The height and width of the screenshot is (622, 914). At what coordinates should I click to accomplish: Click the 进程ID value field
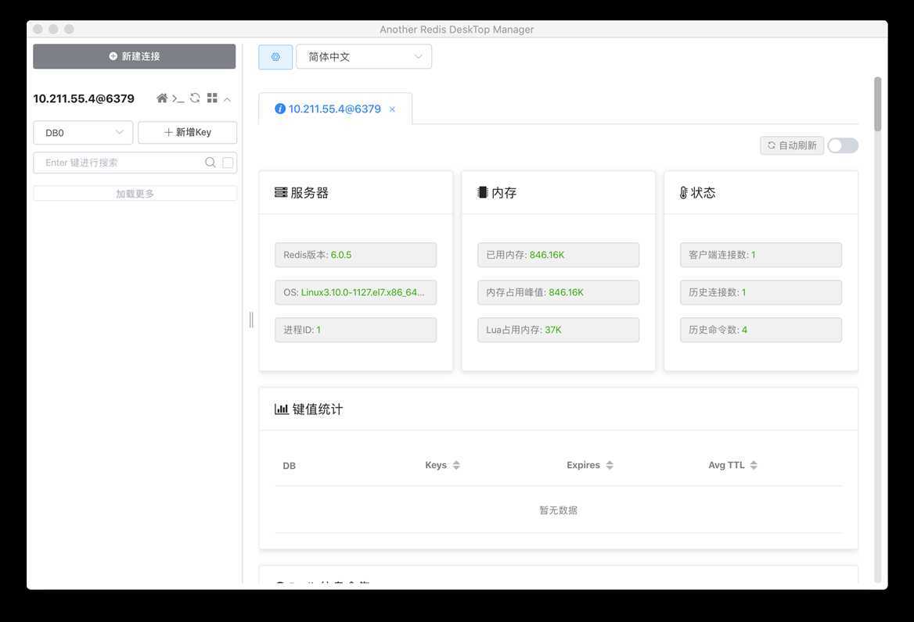click(355, 330)
